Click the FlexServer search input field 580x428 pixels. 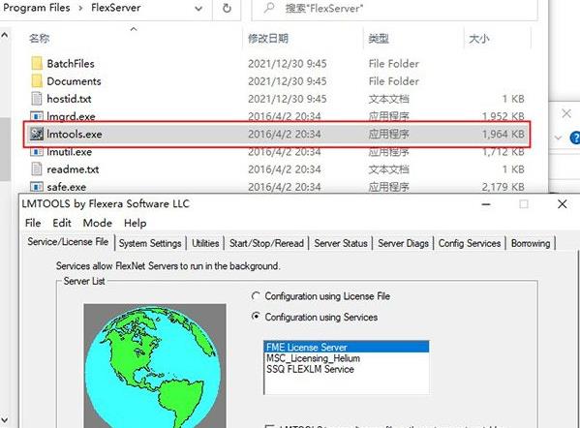[394, 9]
